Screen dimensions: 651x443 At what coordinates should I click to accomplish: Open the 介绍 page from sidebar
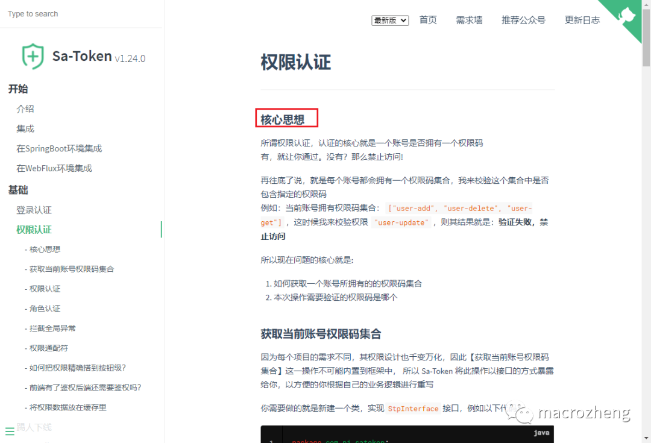[25, 108]
